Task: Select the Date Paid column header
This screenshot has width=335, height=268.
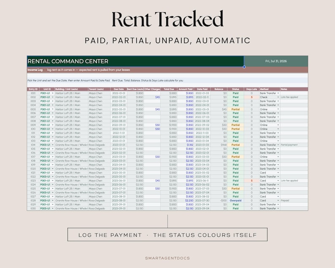Action: pos(202,89)
